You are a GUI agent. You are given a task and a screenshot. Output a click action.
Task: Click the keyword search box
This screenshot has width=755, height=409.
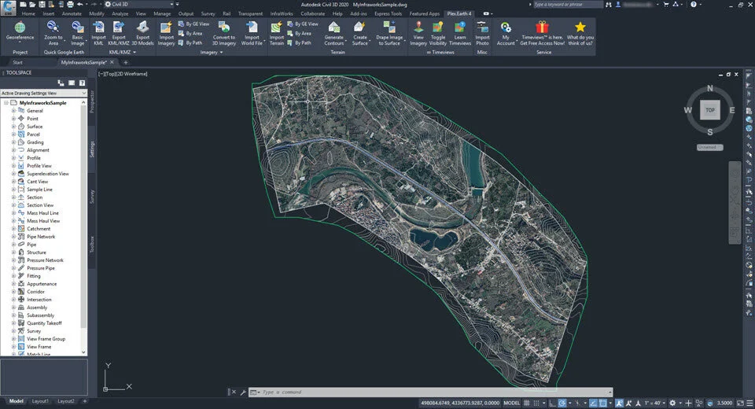click(x=567, y=5)
